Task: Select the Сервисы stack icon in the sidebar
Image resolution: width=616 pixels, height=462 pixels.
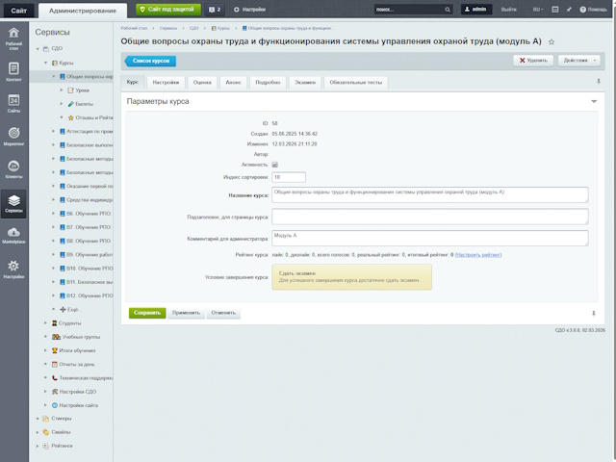Action: point(13,204)
